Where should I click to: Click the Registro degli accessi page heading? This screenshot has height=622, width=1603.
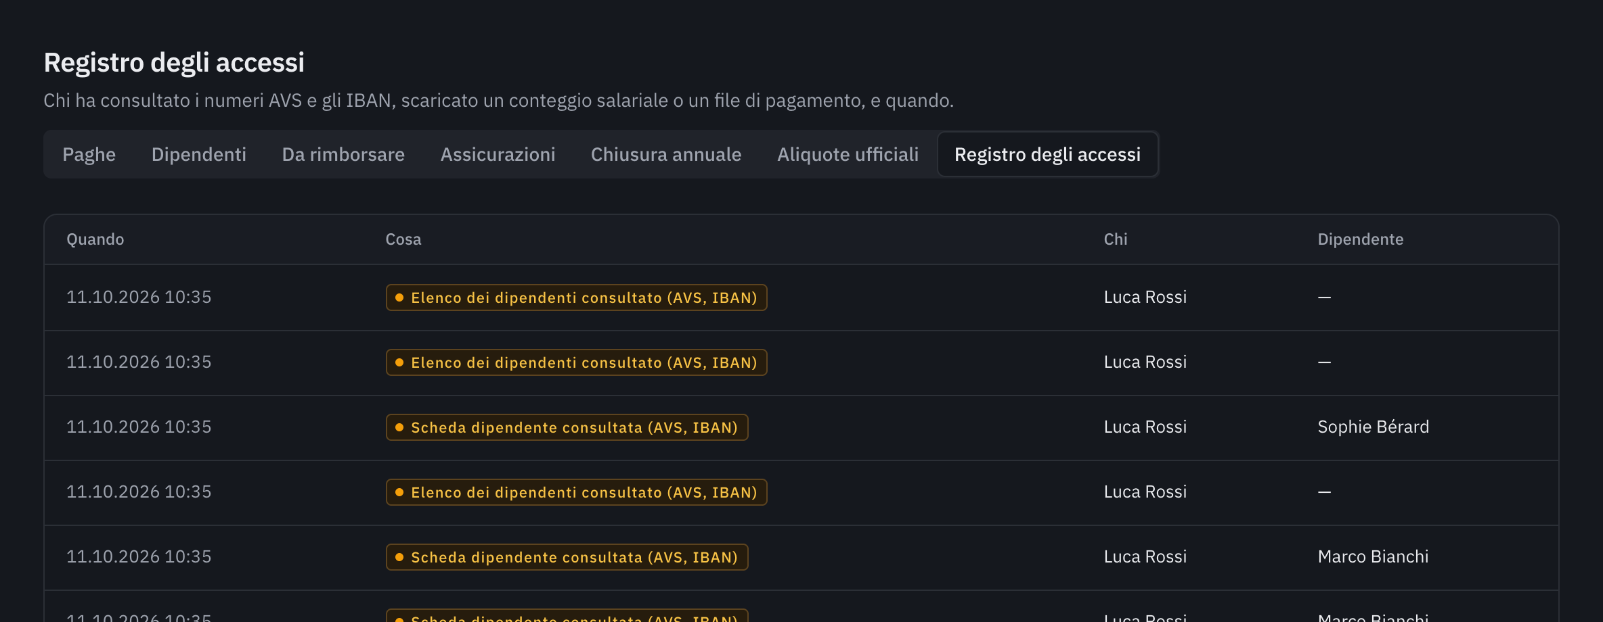pyautogui.click(x=174, y=63)
